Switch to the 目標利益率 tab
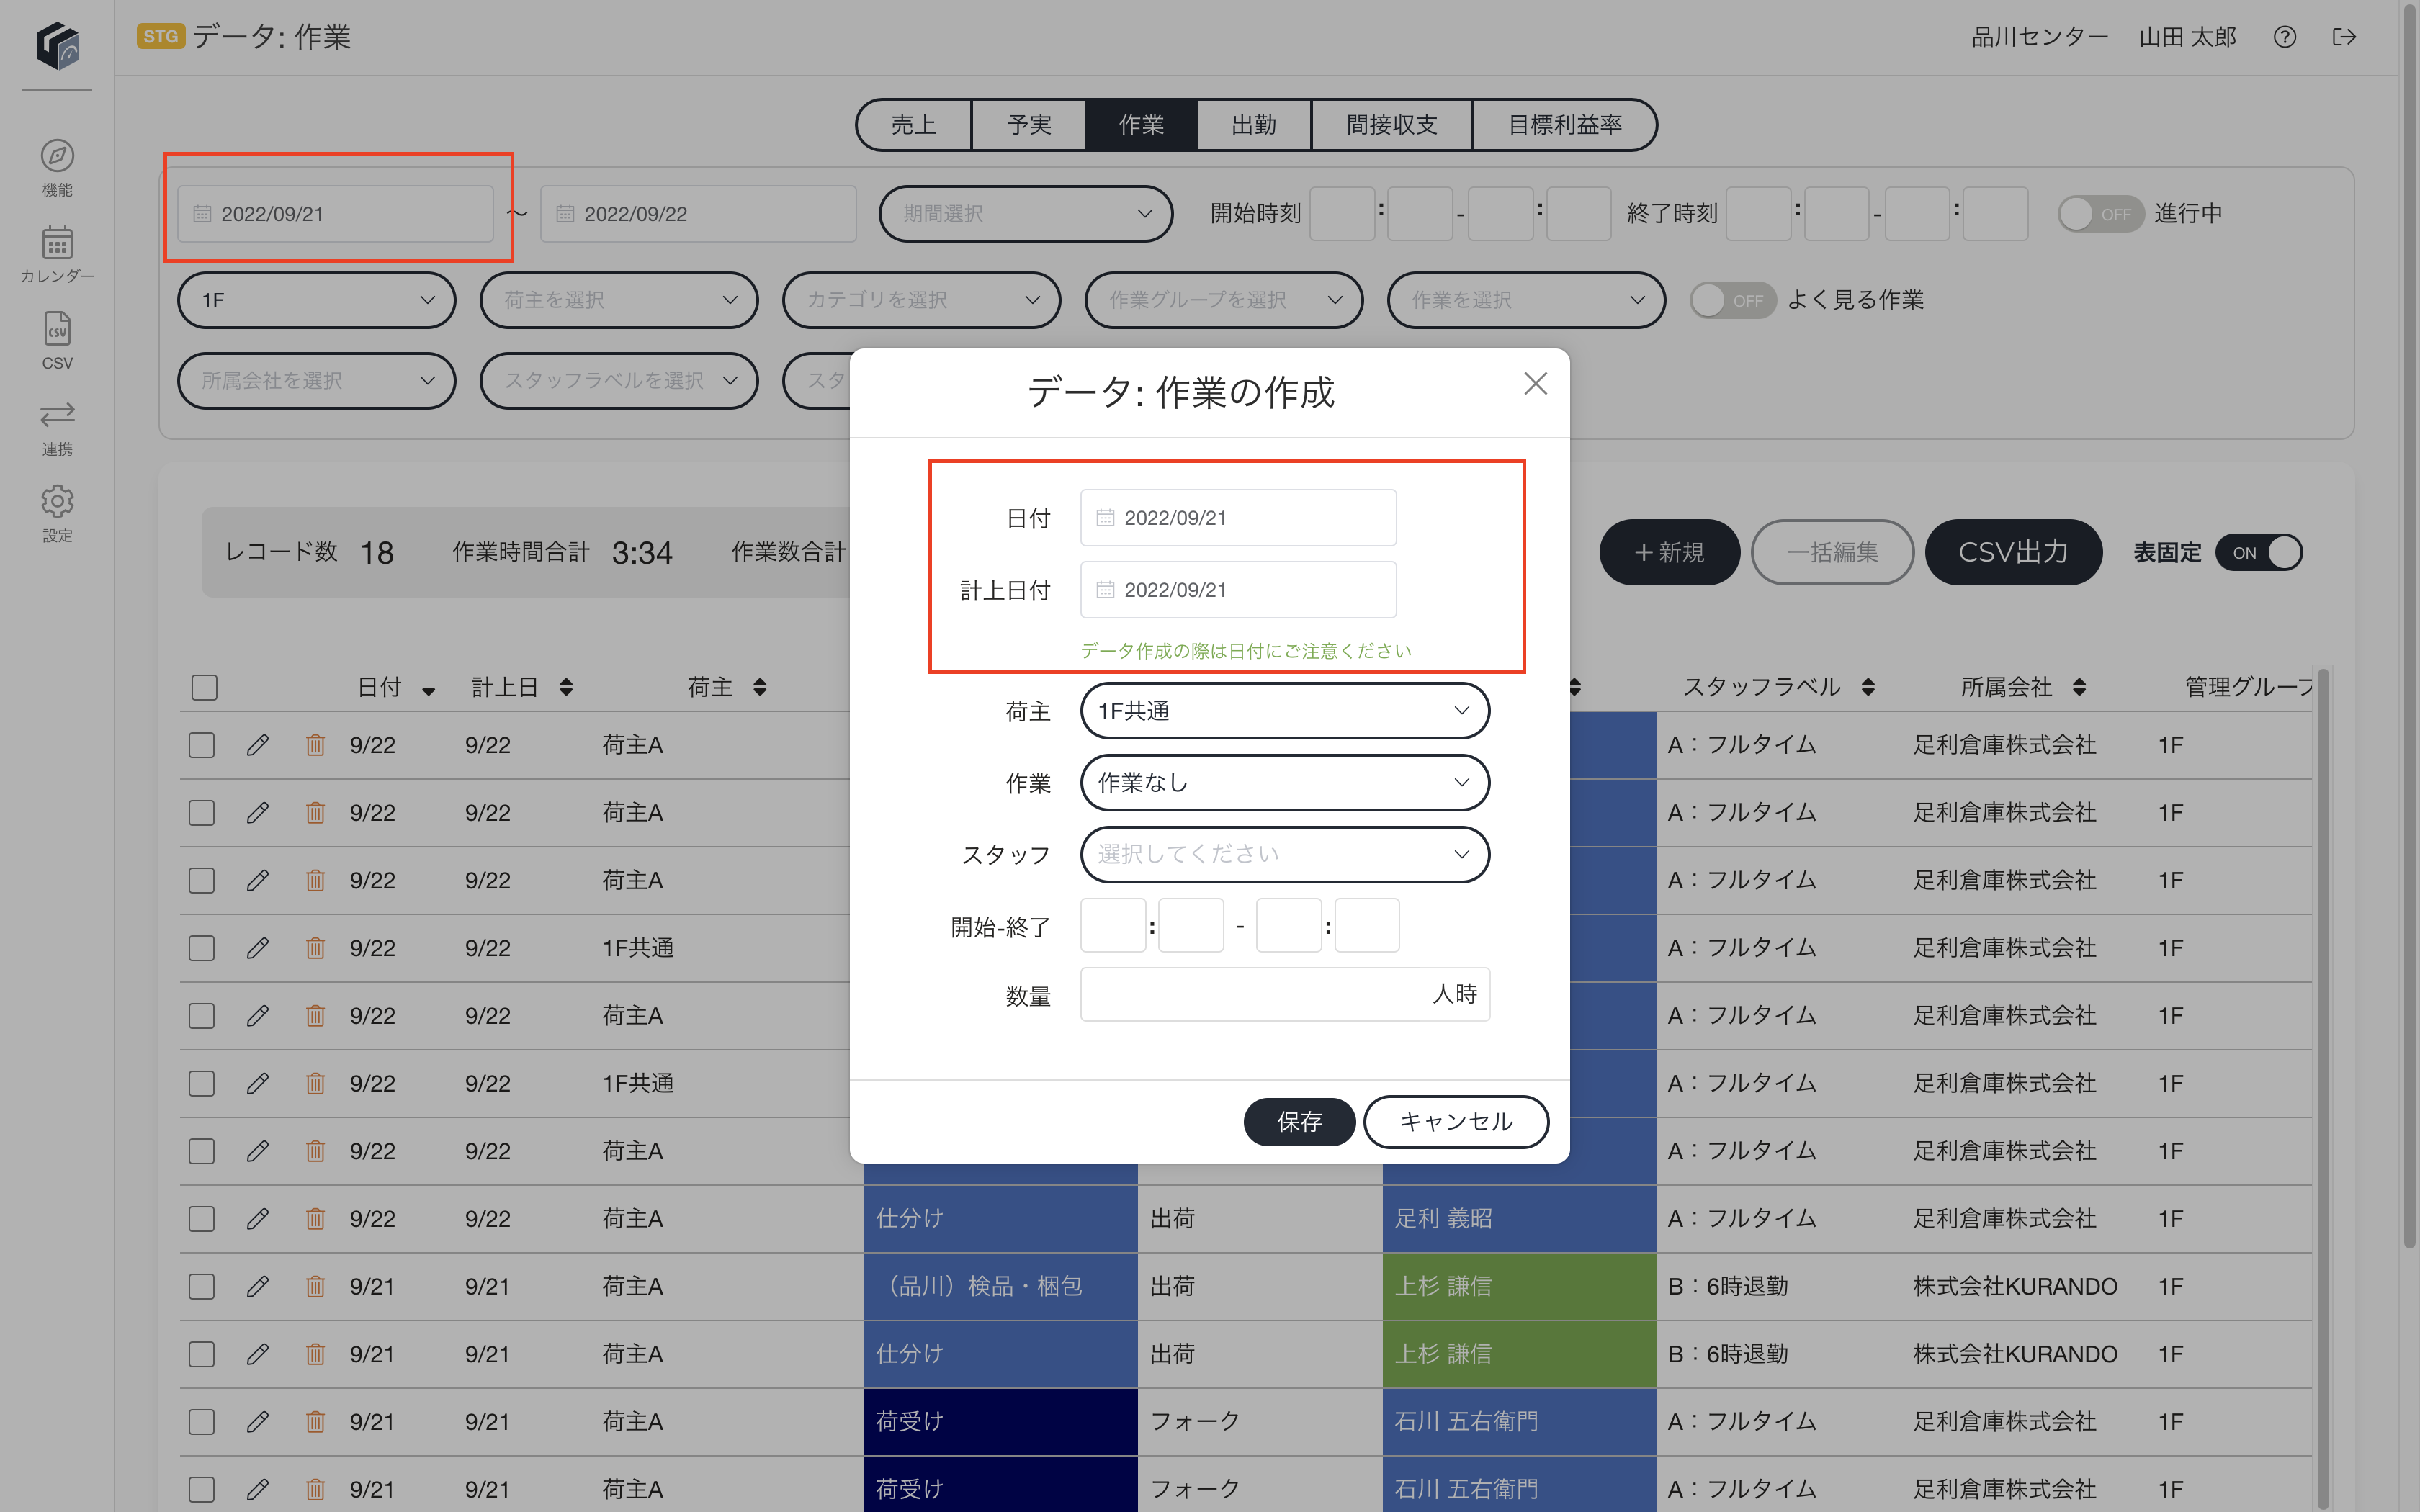 point(1565,125)
